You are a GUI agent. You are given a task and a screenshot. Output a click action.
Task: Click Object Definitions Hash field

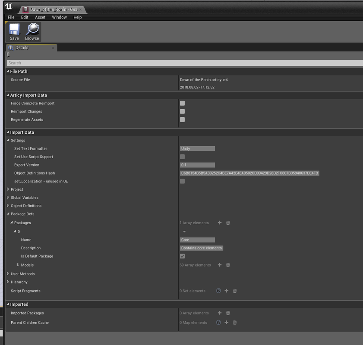249,173
